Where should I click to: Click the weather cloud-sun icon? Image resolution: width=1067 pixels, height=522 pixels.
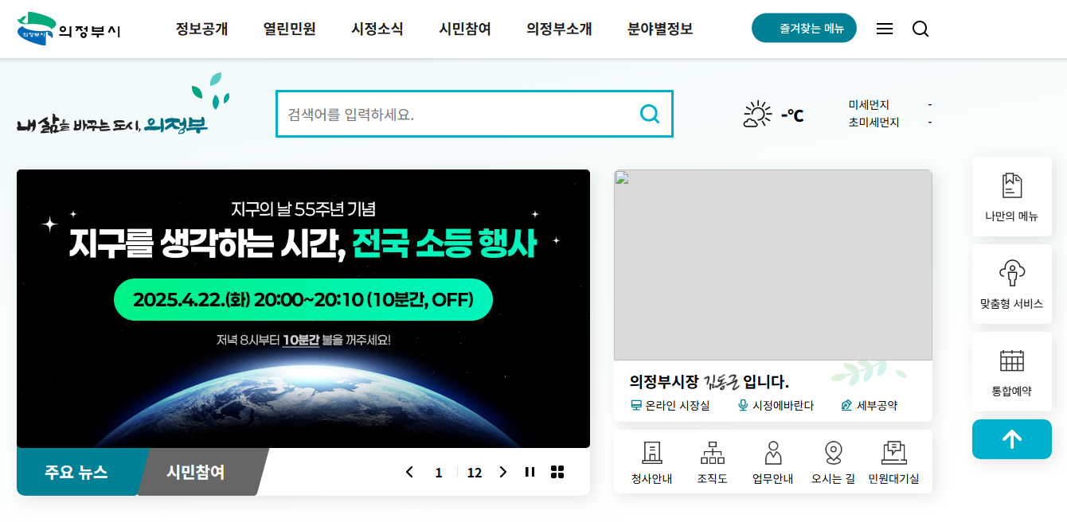point(757,115)
